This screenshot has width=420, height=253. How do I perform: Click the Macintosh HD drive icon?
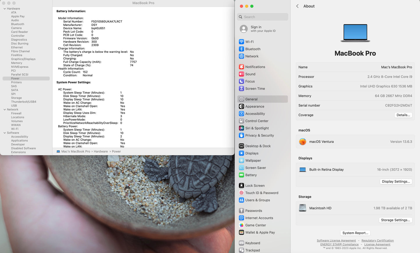point(303,208)
